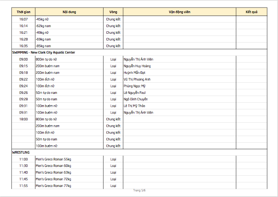Viewport: 278px width, 197px height.
Task: Select athlete name Nguyễn Huy Hoàng
Action: pos(137,66)
